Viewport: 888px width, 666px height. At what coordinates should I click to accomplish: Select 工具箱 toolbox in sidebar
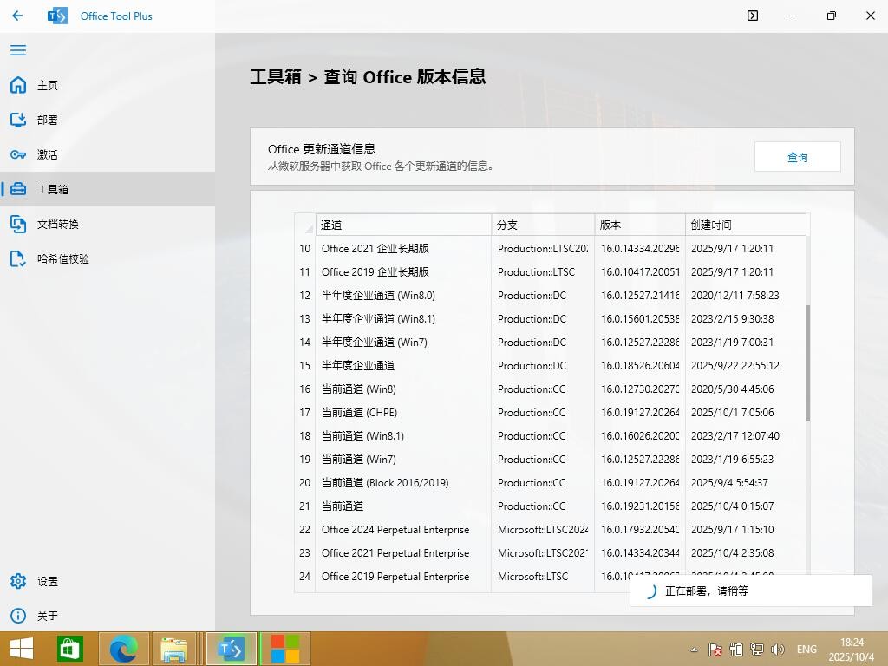point(52,189)
